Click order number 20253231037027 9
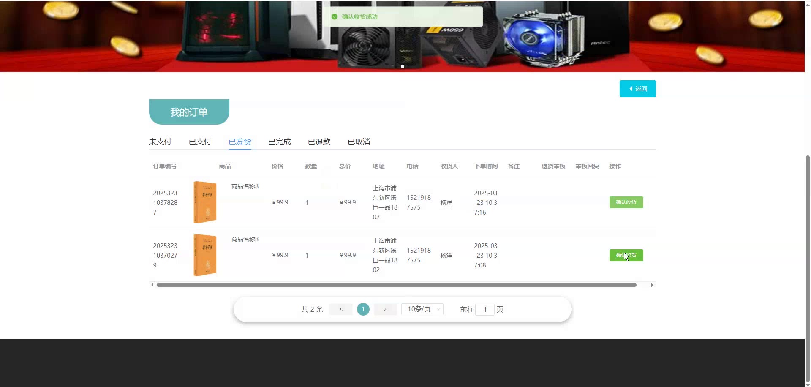The height and width of the screenshot is (387, 811). [165, 256]
